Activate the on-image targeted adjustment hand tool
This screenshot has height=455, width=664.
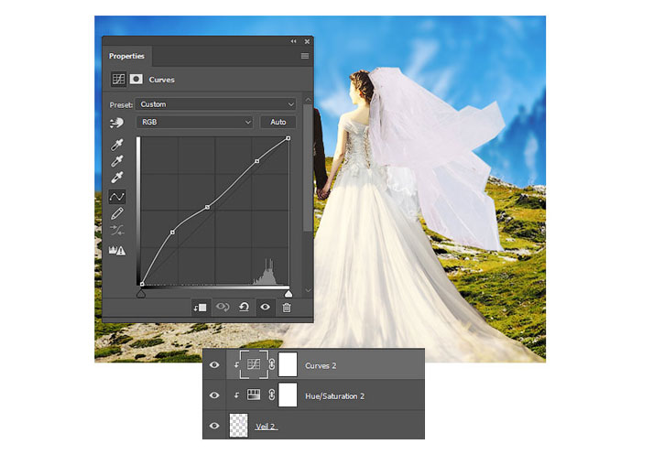click(117, 123)
